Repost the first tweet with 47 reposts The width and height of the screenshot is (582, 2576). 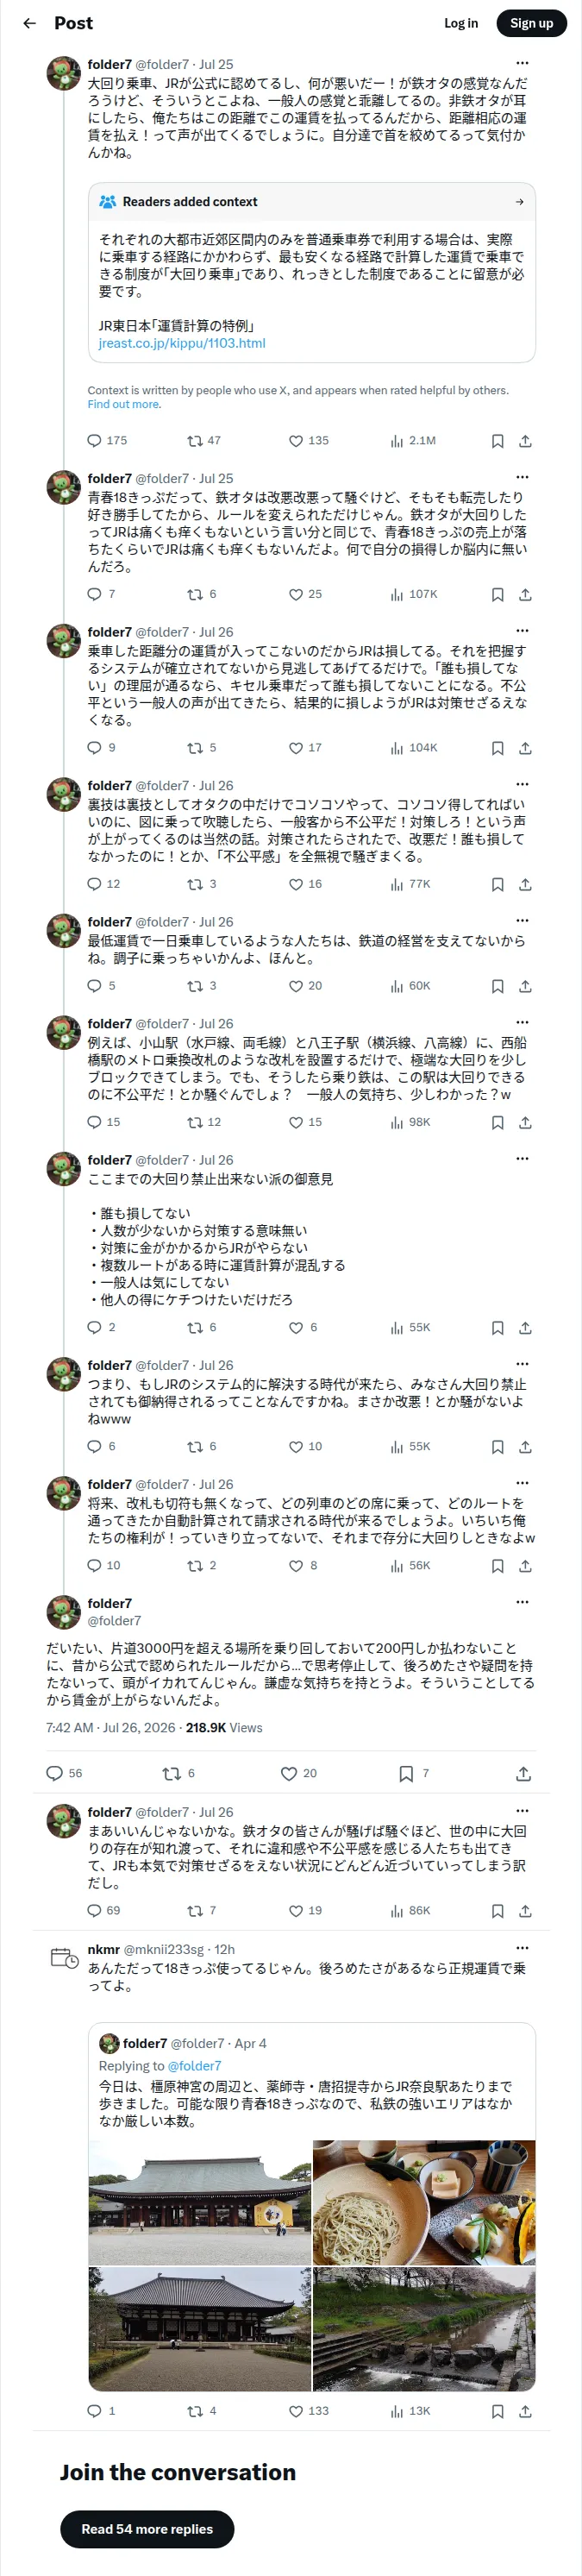204,441
